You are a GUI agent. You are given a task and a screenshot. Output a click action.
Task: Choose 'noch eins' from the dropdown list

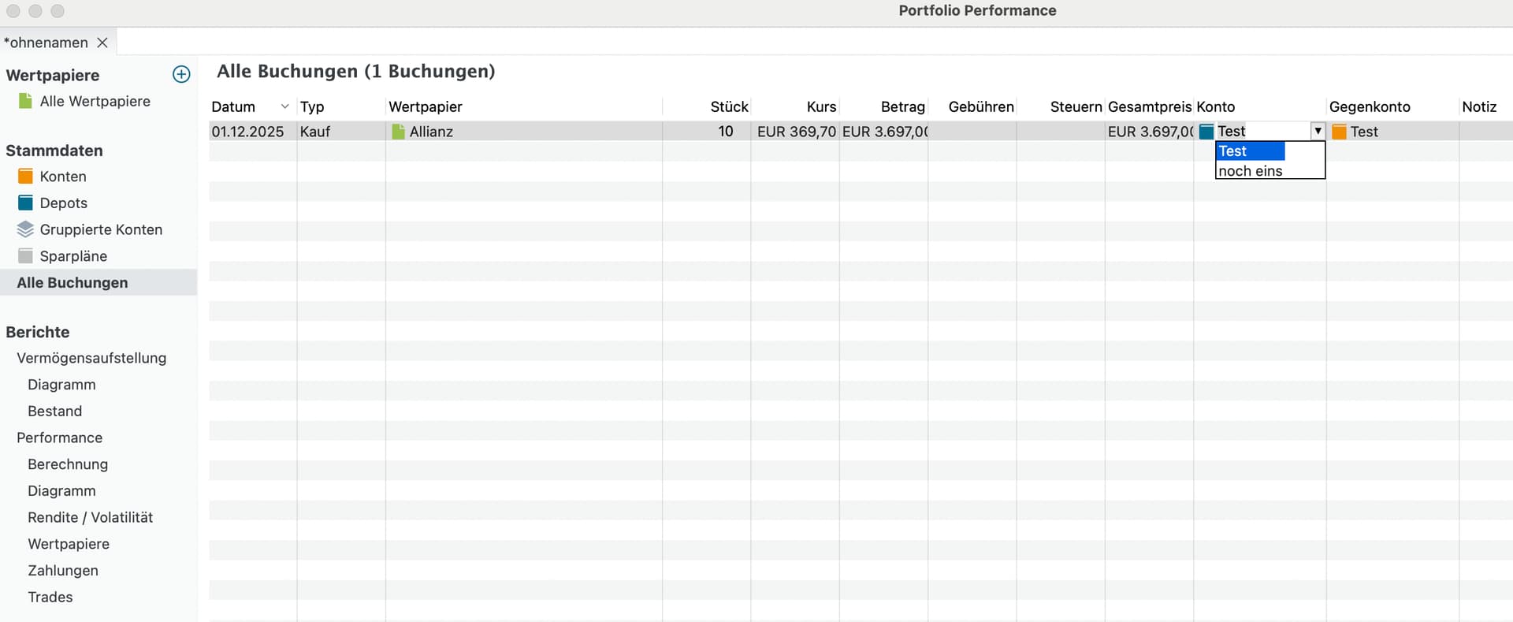click(x=1251, y=171)
